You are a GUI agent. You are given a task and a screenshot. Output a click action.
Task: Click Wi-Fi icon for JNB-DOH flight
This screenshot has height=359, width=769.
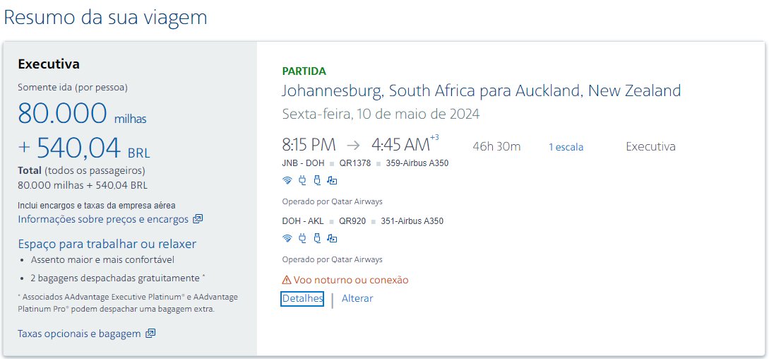pyautogui.click(x=287, y=180)
